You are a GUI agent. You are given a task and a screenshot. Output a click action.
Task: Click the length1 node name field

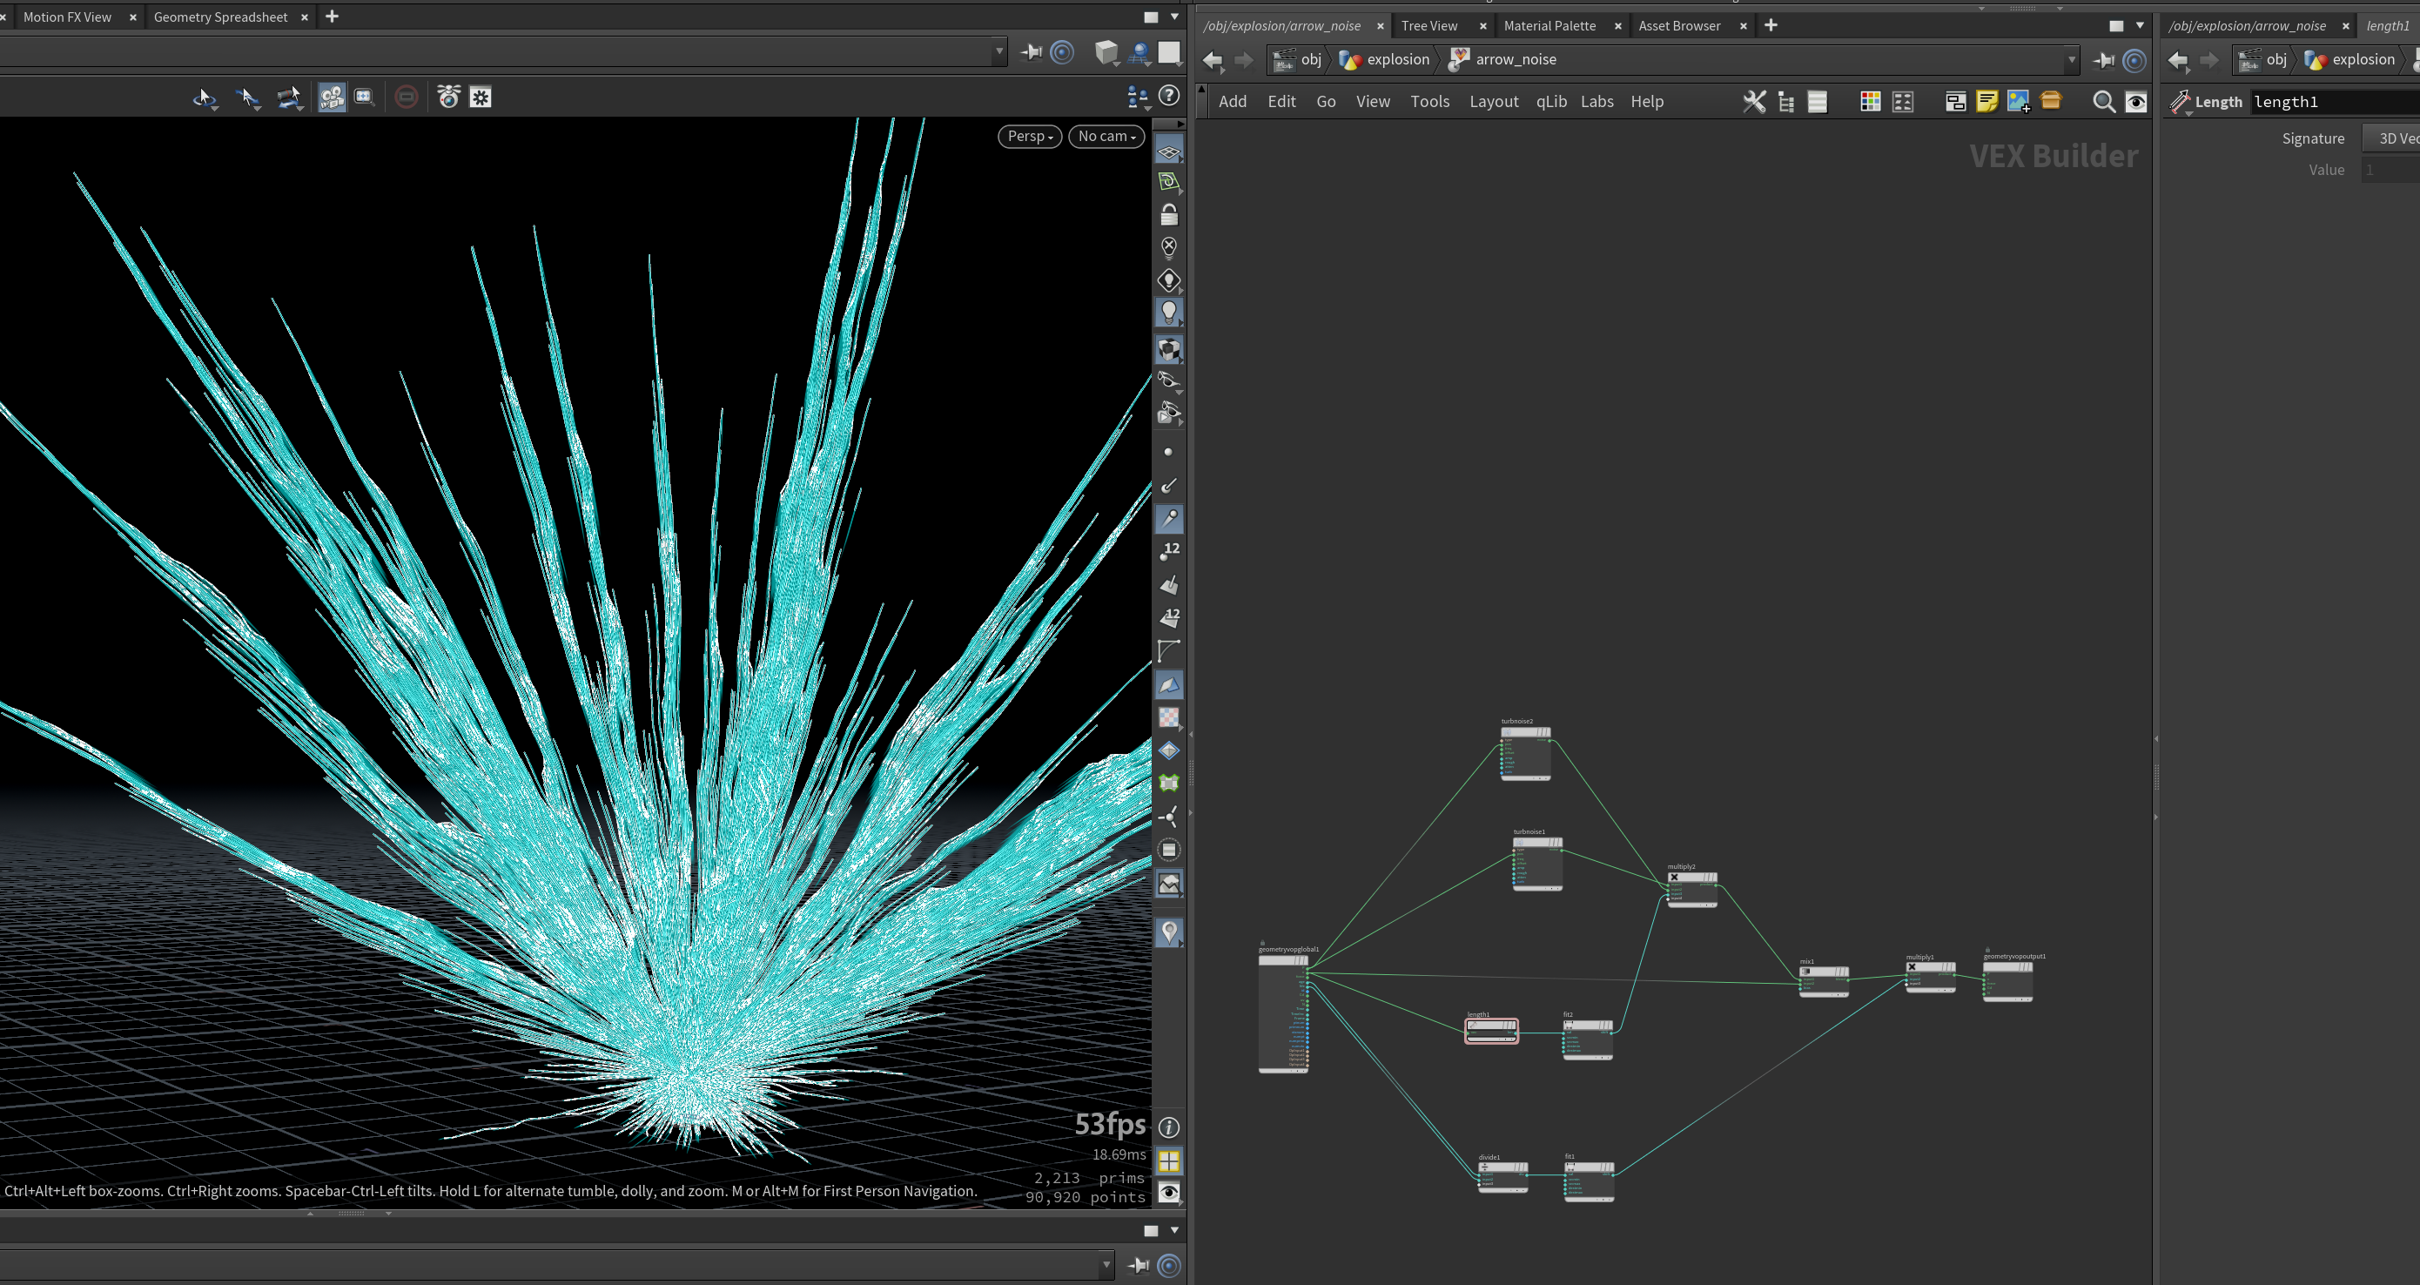2336,102
